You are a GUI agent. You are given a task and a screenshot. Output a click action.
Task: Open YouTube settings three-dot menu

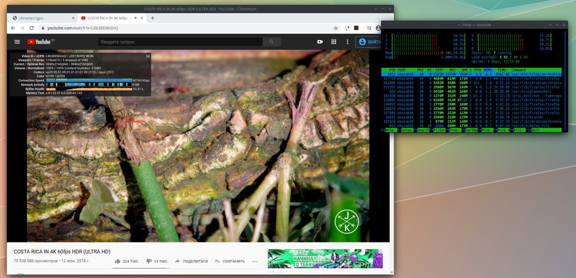pos(347,41)
